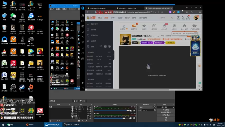Click the browser home icon
225x127 pixels.
pyautogui.click(x=100, y=12)
